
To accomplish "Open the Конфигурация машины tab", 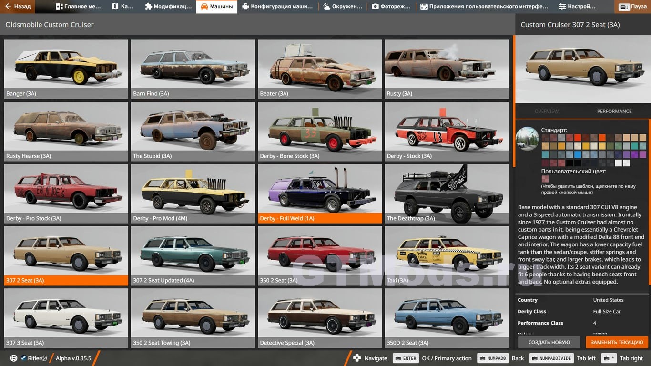I will point(277,7).
